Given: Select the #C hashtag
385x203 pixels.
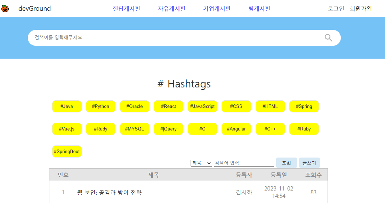Looking at the screenshot, I should [202, 129].
